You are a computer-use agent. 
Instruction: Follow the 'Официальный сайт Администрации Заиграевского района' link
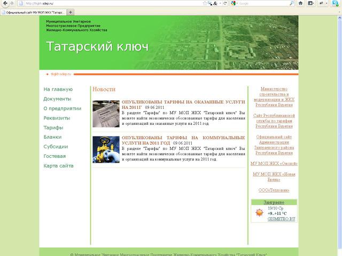tap(274, 145)
